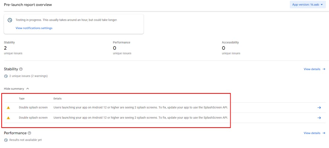
Task: Select the Performance 0 unique issues summary
Action: click(122, 48)
